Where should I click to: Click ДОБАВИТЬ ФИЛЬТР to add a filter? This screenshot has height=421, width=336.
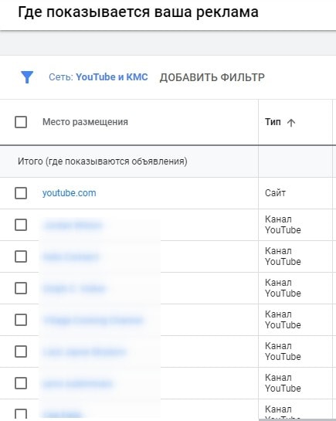coord(212,77)
